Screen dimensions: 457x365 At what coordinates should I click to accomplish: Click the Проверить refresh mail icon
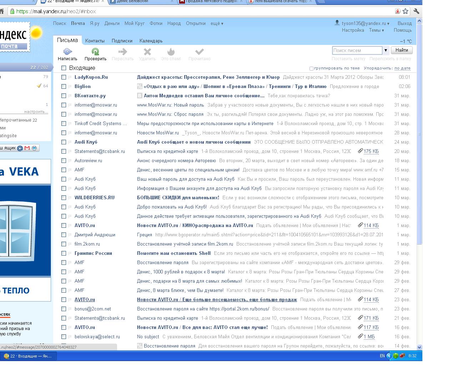[95, 52]
